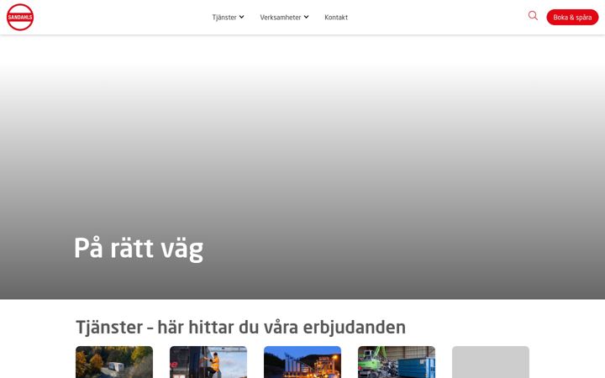Click the Tjänster erbjudanden section heading
The height and width of the screenshot is (378, 605).
tap(241, 328)
